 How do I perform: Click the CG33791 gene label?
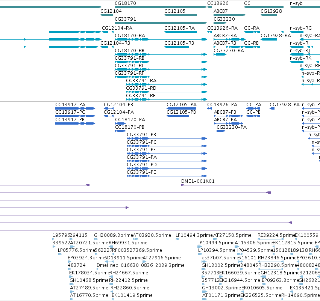125,19
